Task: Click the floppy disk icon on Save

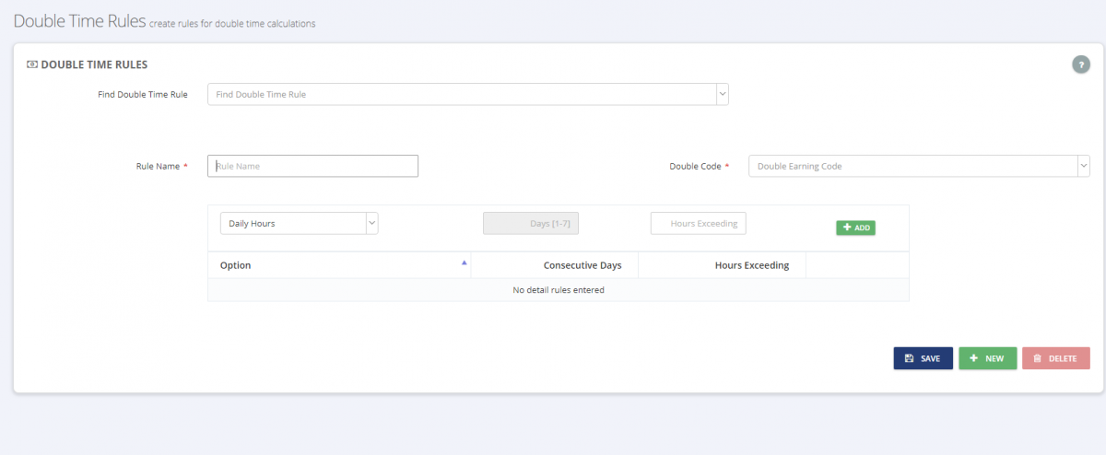Action: click(x=909, y=358)
